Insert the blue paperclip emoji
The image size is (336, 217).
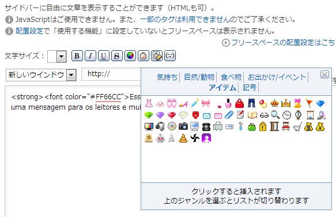coord(229,115)
